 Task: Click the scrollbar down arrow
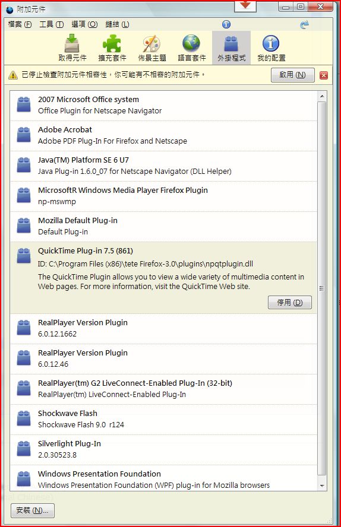coord(322,485)
